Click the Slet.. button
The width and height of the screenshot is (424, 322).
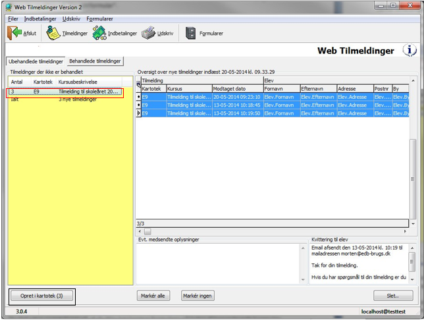pos(393,296)
